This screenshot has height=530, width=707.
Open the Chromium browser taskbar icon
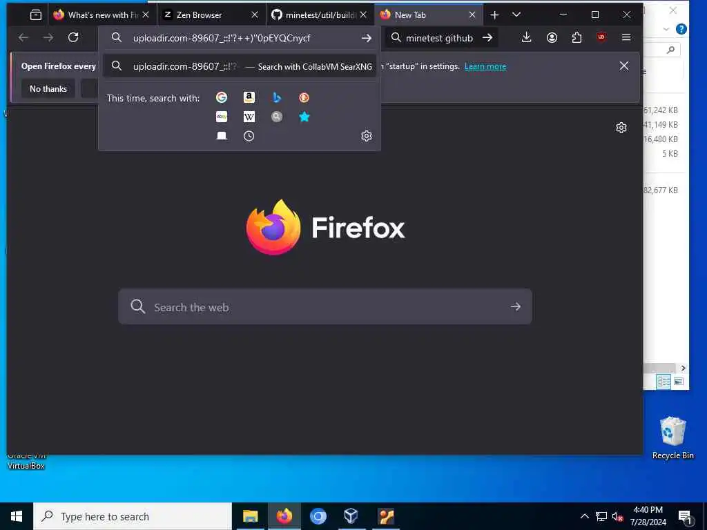click(318, 516)
